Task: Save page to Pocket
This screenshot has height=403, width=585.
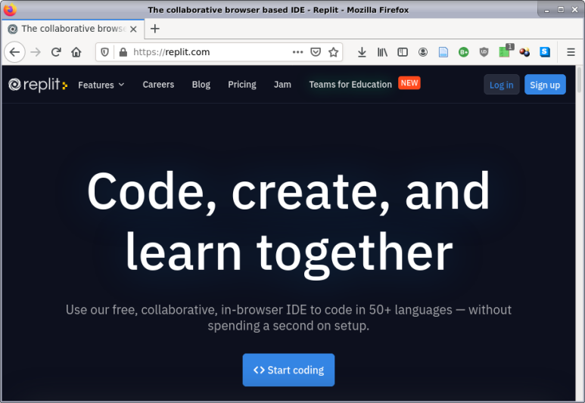Action: [x=316, y=52]
